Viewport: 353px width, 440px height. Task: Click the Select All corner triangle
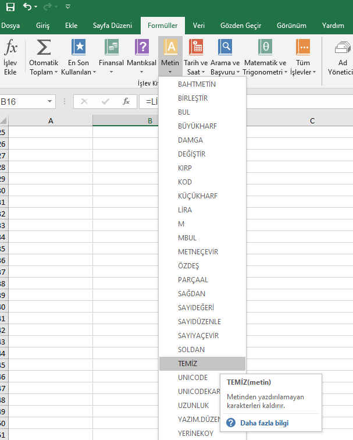[3, 120]
